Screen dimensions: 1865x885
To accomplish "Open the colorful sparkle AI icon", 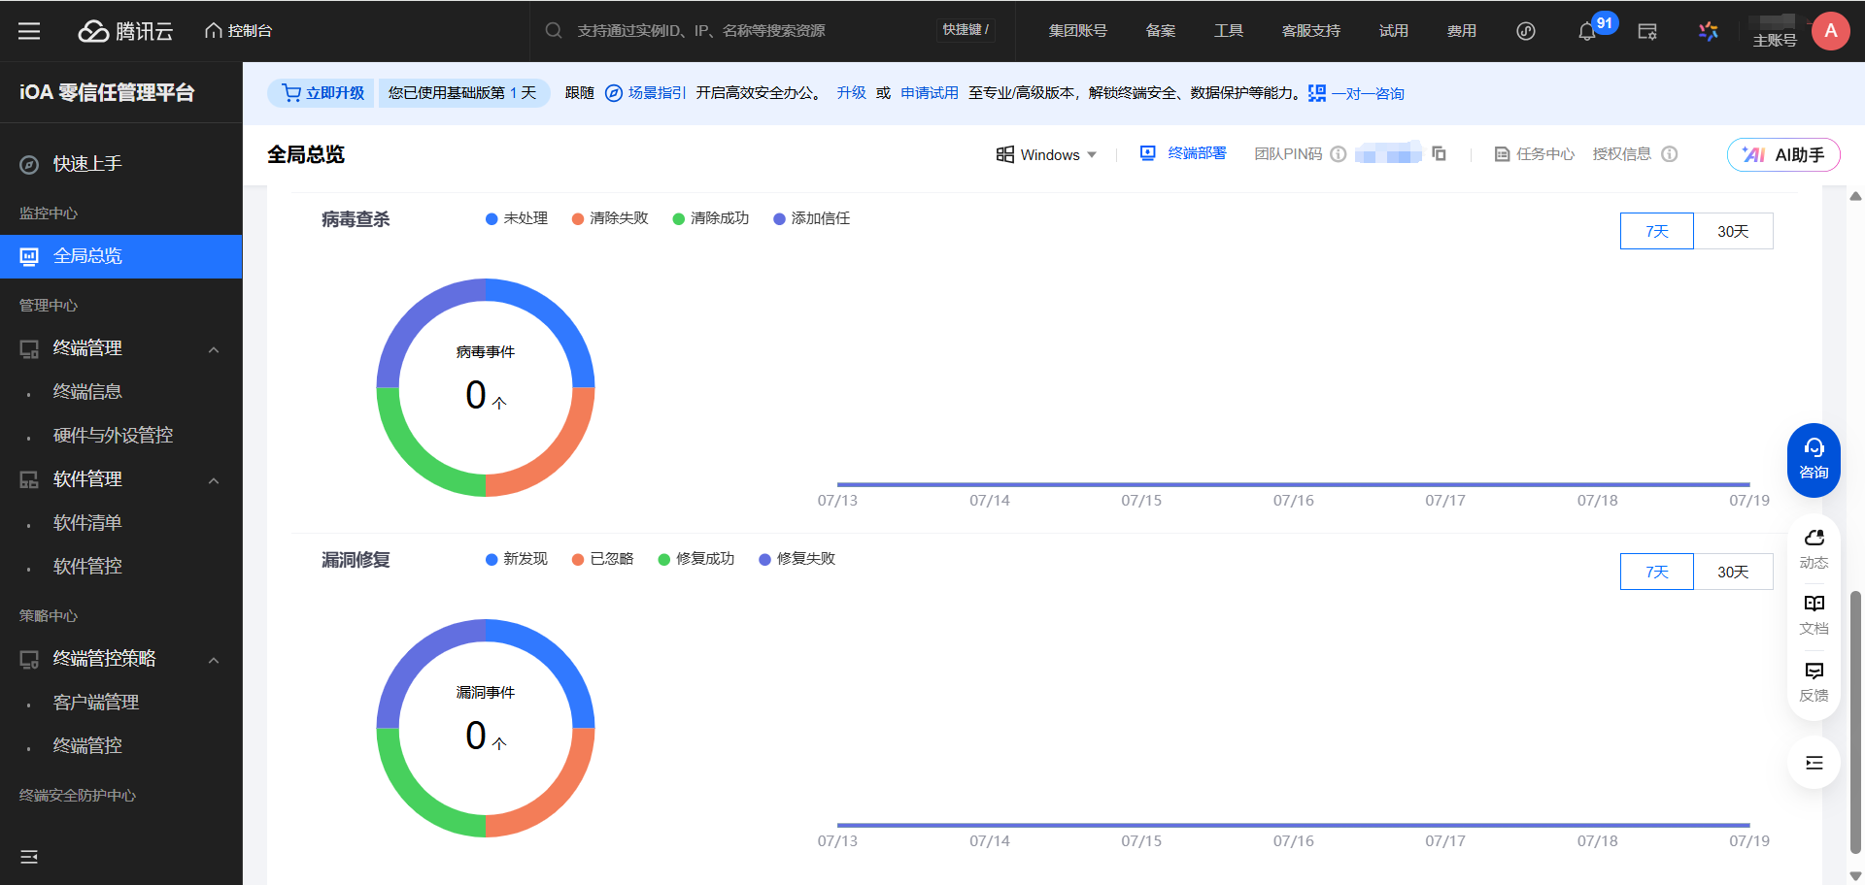I will point(1709,31).
